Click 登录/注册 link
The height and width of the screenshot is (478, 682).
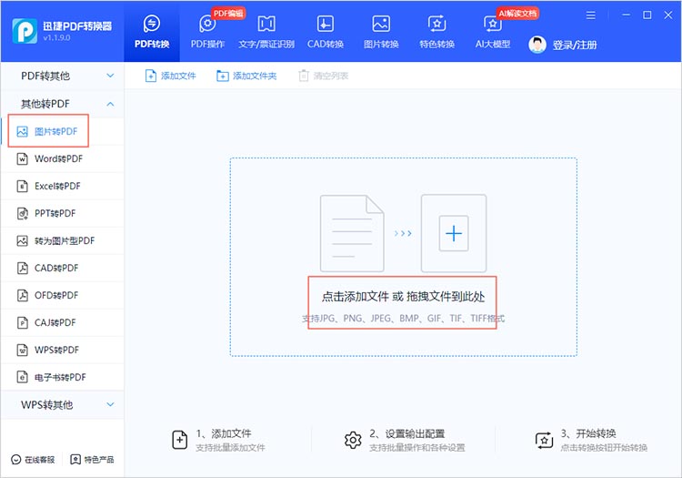(x=575, y=45)
